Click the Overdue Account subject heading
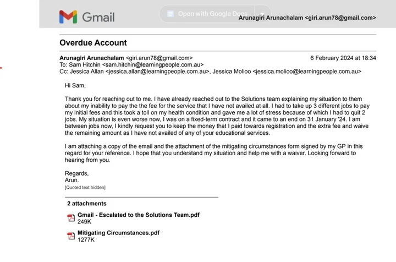396x262 pixels. [x=94, y=42]
